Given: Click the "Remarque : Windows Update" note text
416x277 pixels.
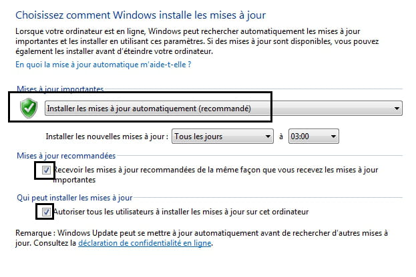Looking at the screenshot, I should [x=202, y=238].
